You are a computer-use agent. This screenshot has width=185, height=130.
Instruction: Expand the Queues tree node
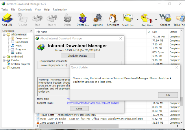(4, 68)
